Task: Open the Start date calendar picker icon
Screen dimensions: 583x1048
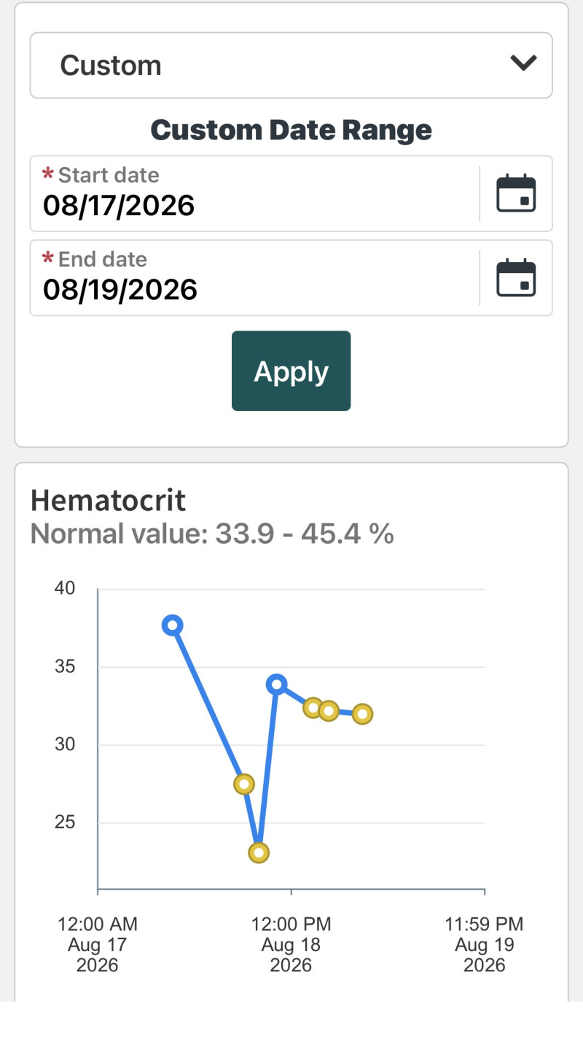Action: pyautogui.click(x=516, y=193)
